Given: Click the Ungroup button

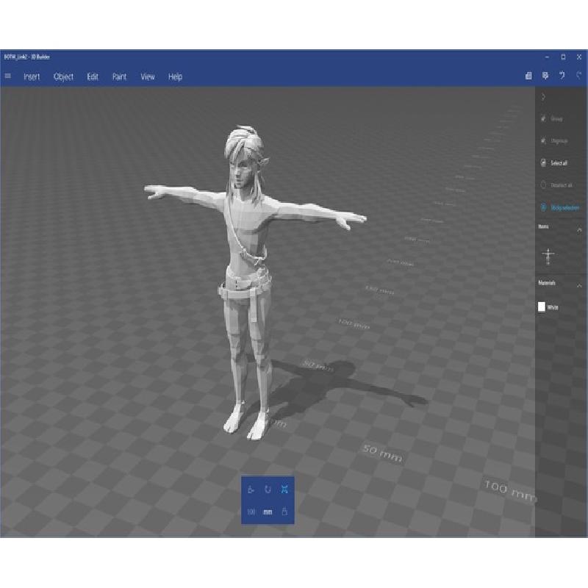Looking at the screenshot, I should point(554,141).
